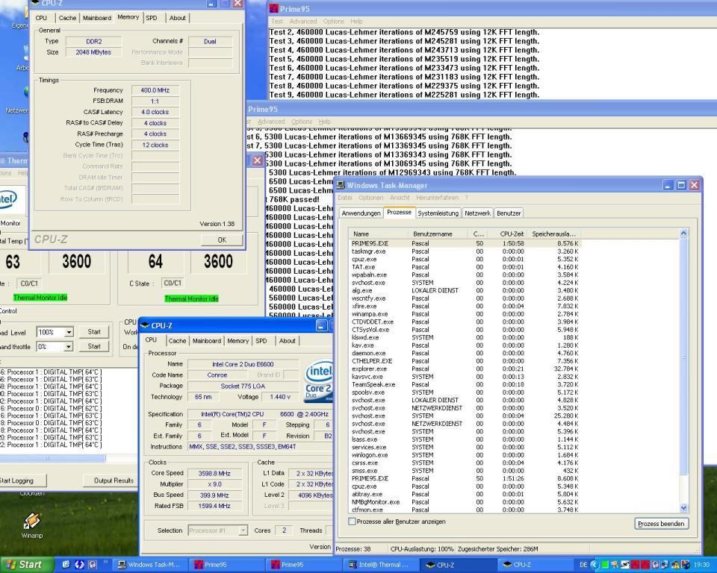This screenshot has width=717, height=573.
Task: Select the explorer.exe process row
Action: pyautogui.click(x=465, y=369)
